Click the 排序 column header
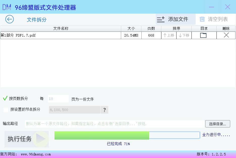Viewport: 236px width, 158px height. point(176,29)
